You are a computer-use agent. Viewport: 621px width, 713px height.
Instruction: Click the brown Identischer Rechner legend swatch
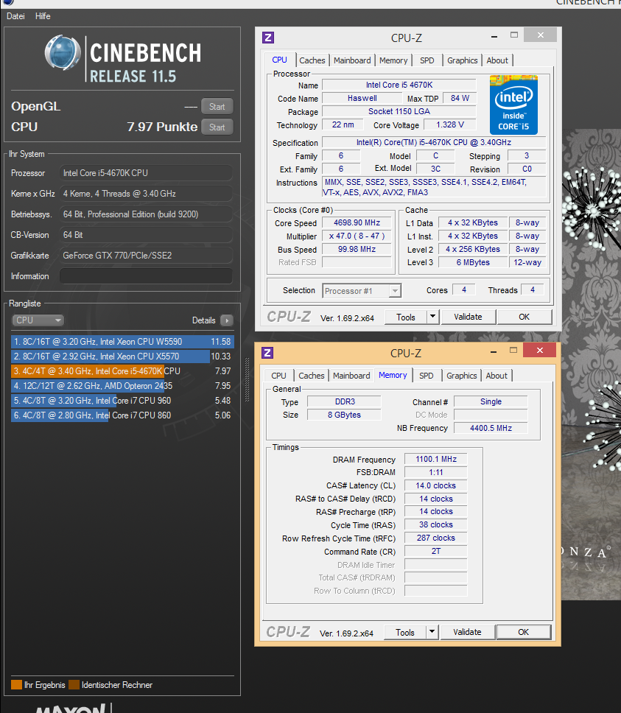pyautogui.click(x=74, y=685)
